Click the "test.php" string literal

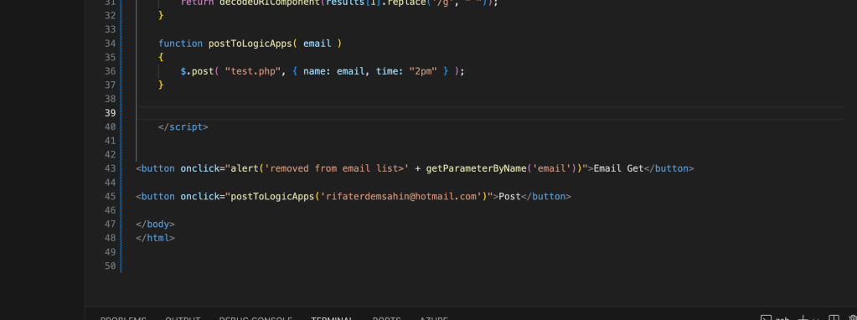[253, 71]
